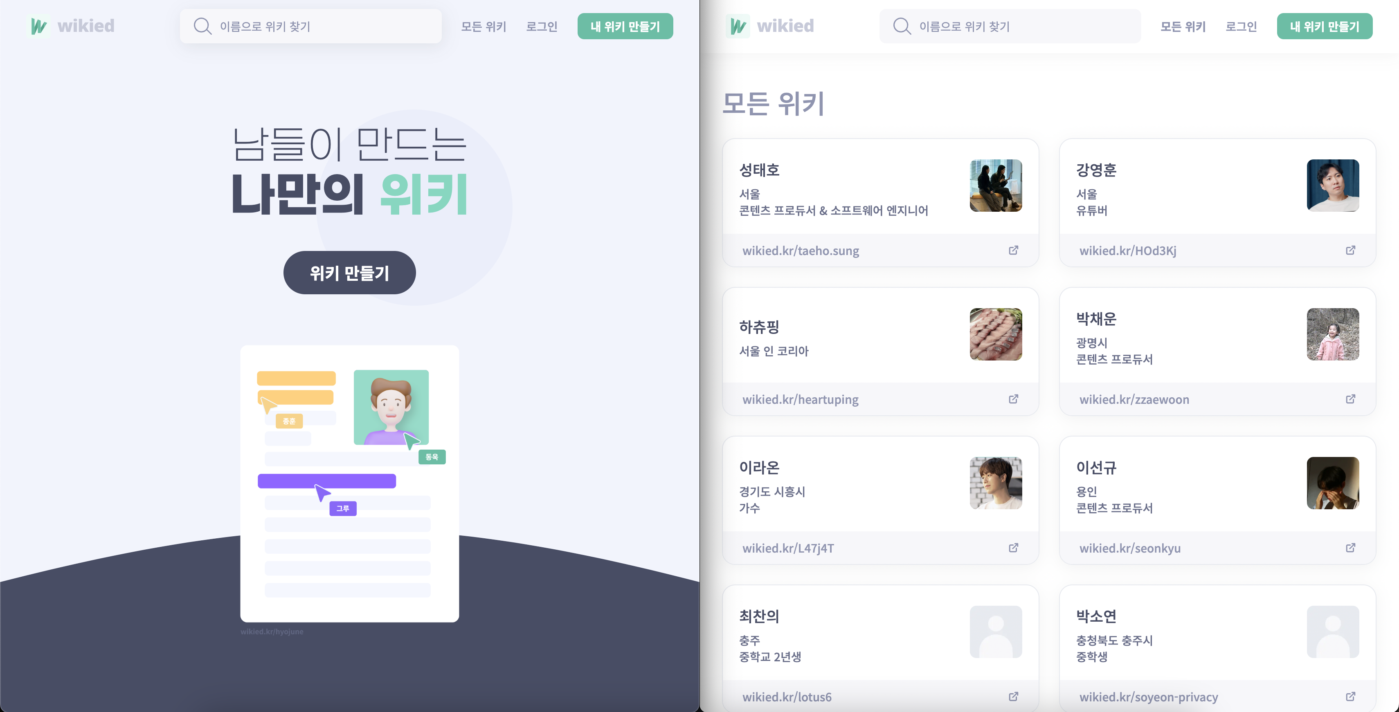Viewport: 1399px width, 712px height.
Task: Follow the wikied.kr/soyeon-privacy link
Action: click(1148, 697)
